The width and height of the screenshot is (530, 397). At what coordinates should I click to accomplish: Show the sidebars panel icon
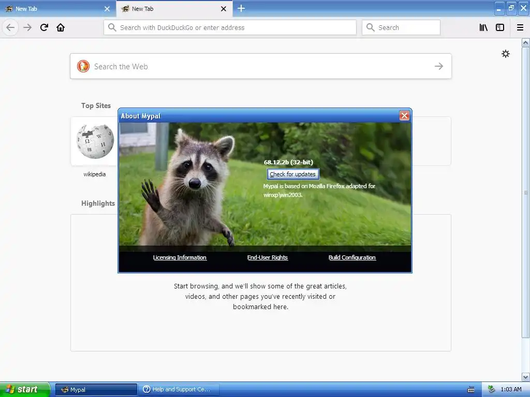(x=500, y=27)
